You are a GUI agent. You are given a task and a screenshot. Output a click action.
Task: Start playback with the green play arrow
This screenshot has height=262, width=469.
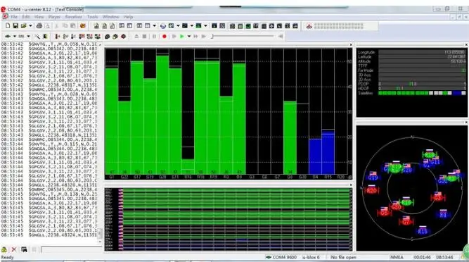point(182,36)
